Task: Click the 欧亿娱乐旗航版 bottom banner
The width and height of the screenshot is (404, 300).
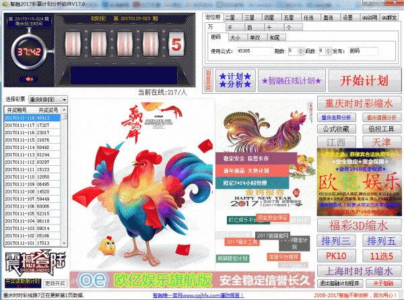Action: pyautogui.click(x=192, y=279)
